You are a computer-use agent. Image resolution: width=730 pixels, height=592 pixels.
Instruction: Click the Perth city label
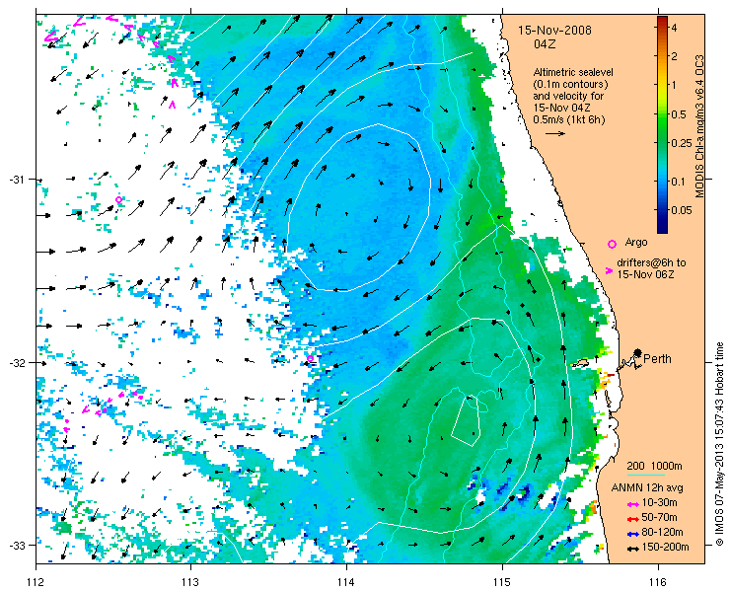click(657, 359)
